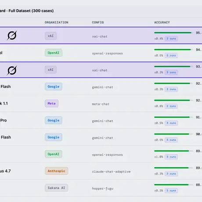Image resolution: width=202 pixels, height=202 pixels.
Task: Sort by the ORGANIZATION column header
Action: click(x=57, y=22)
